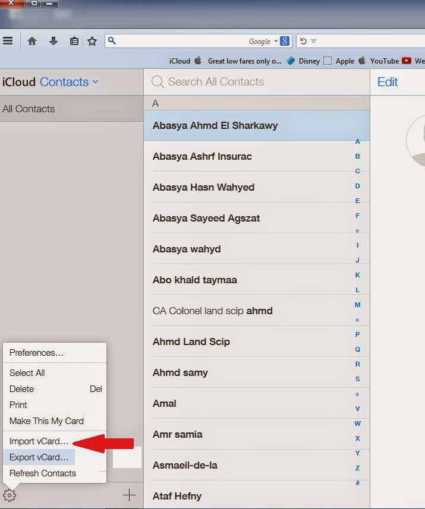Restore the window with the maximize button
Image resolution: width=425 pixels, height=509 pixels.
pyautogui.click(x=34, y=3)
